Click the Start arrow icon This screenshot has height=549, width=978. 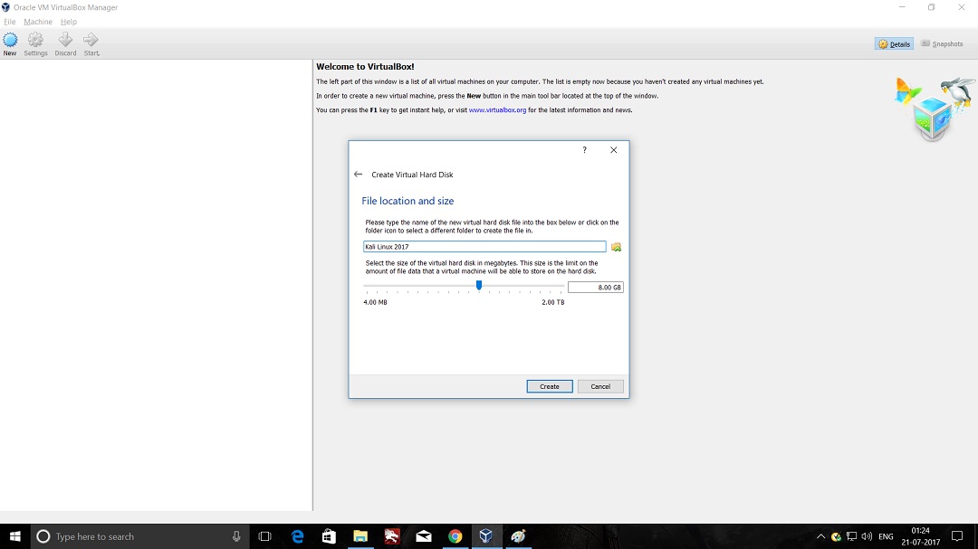point(91,43)
